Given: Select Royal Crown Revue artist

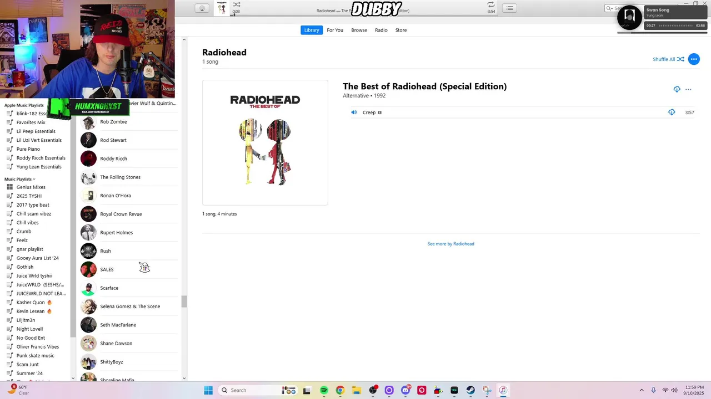Looking at the screenshot, I should [129, 214].
